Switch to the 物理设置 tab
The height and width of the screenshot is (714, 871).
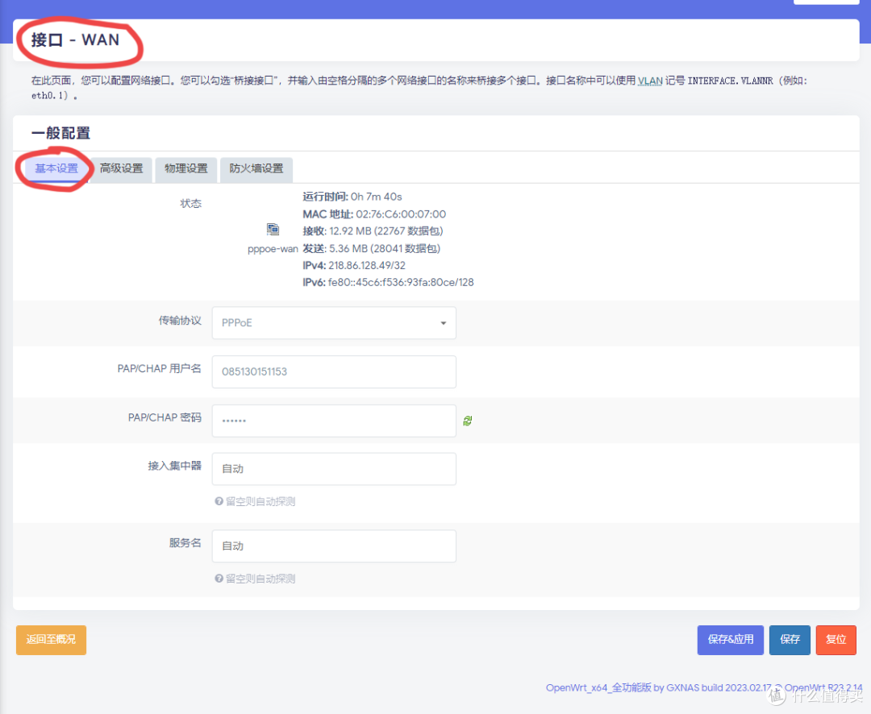tap(185, 169)
